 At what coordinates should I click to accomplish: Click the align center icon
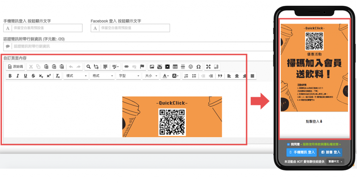pos(237,76)
